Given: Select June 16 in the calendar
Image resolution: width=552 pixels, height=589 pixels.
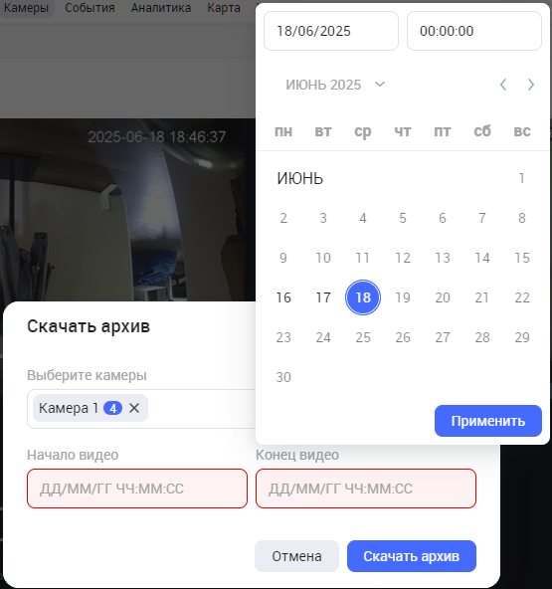Looking at the screenshot, I should pos(283,297).
